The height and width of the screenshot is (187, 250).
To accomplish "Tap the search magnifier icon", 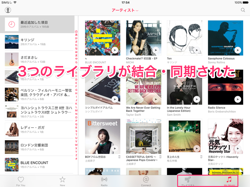I will tap(243, 10).
